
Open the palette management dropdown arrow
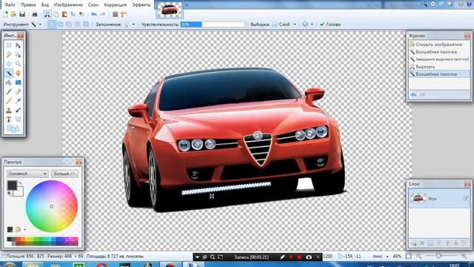24,230
